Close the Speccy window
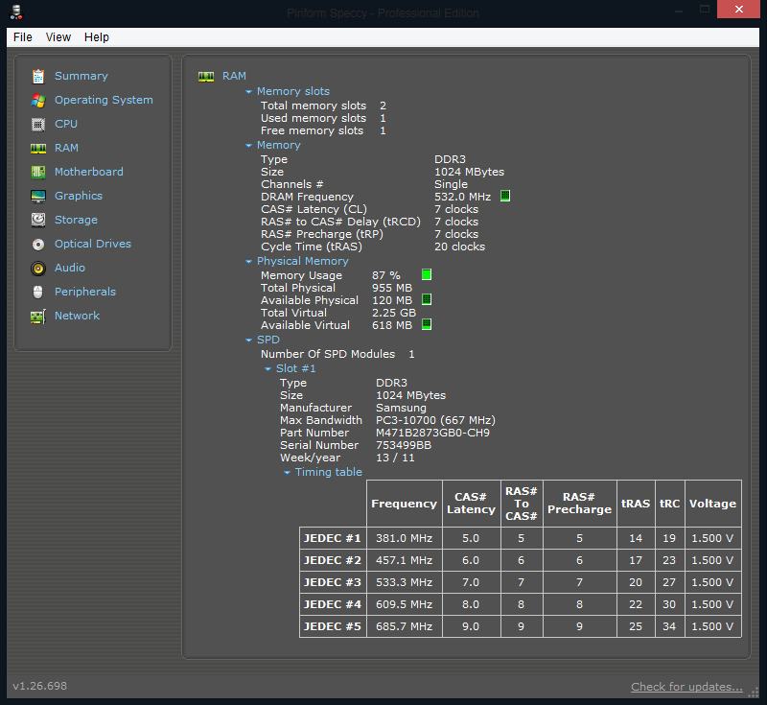767x705 pixels. coord(738,9)
